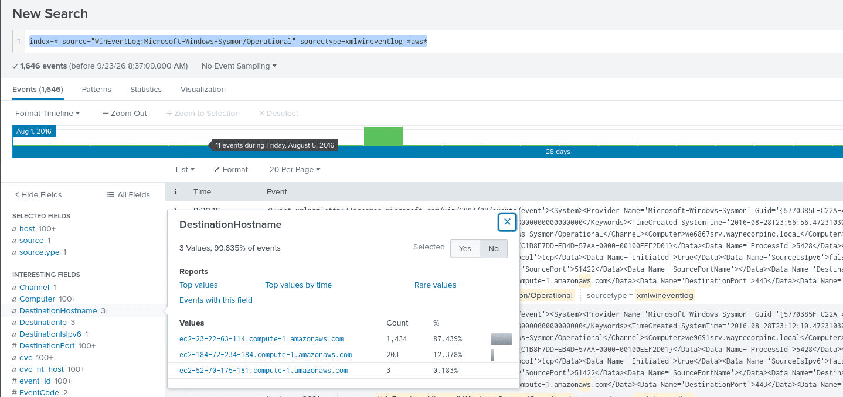Click the green timeline bar

[x=383, y=136]
